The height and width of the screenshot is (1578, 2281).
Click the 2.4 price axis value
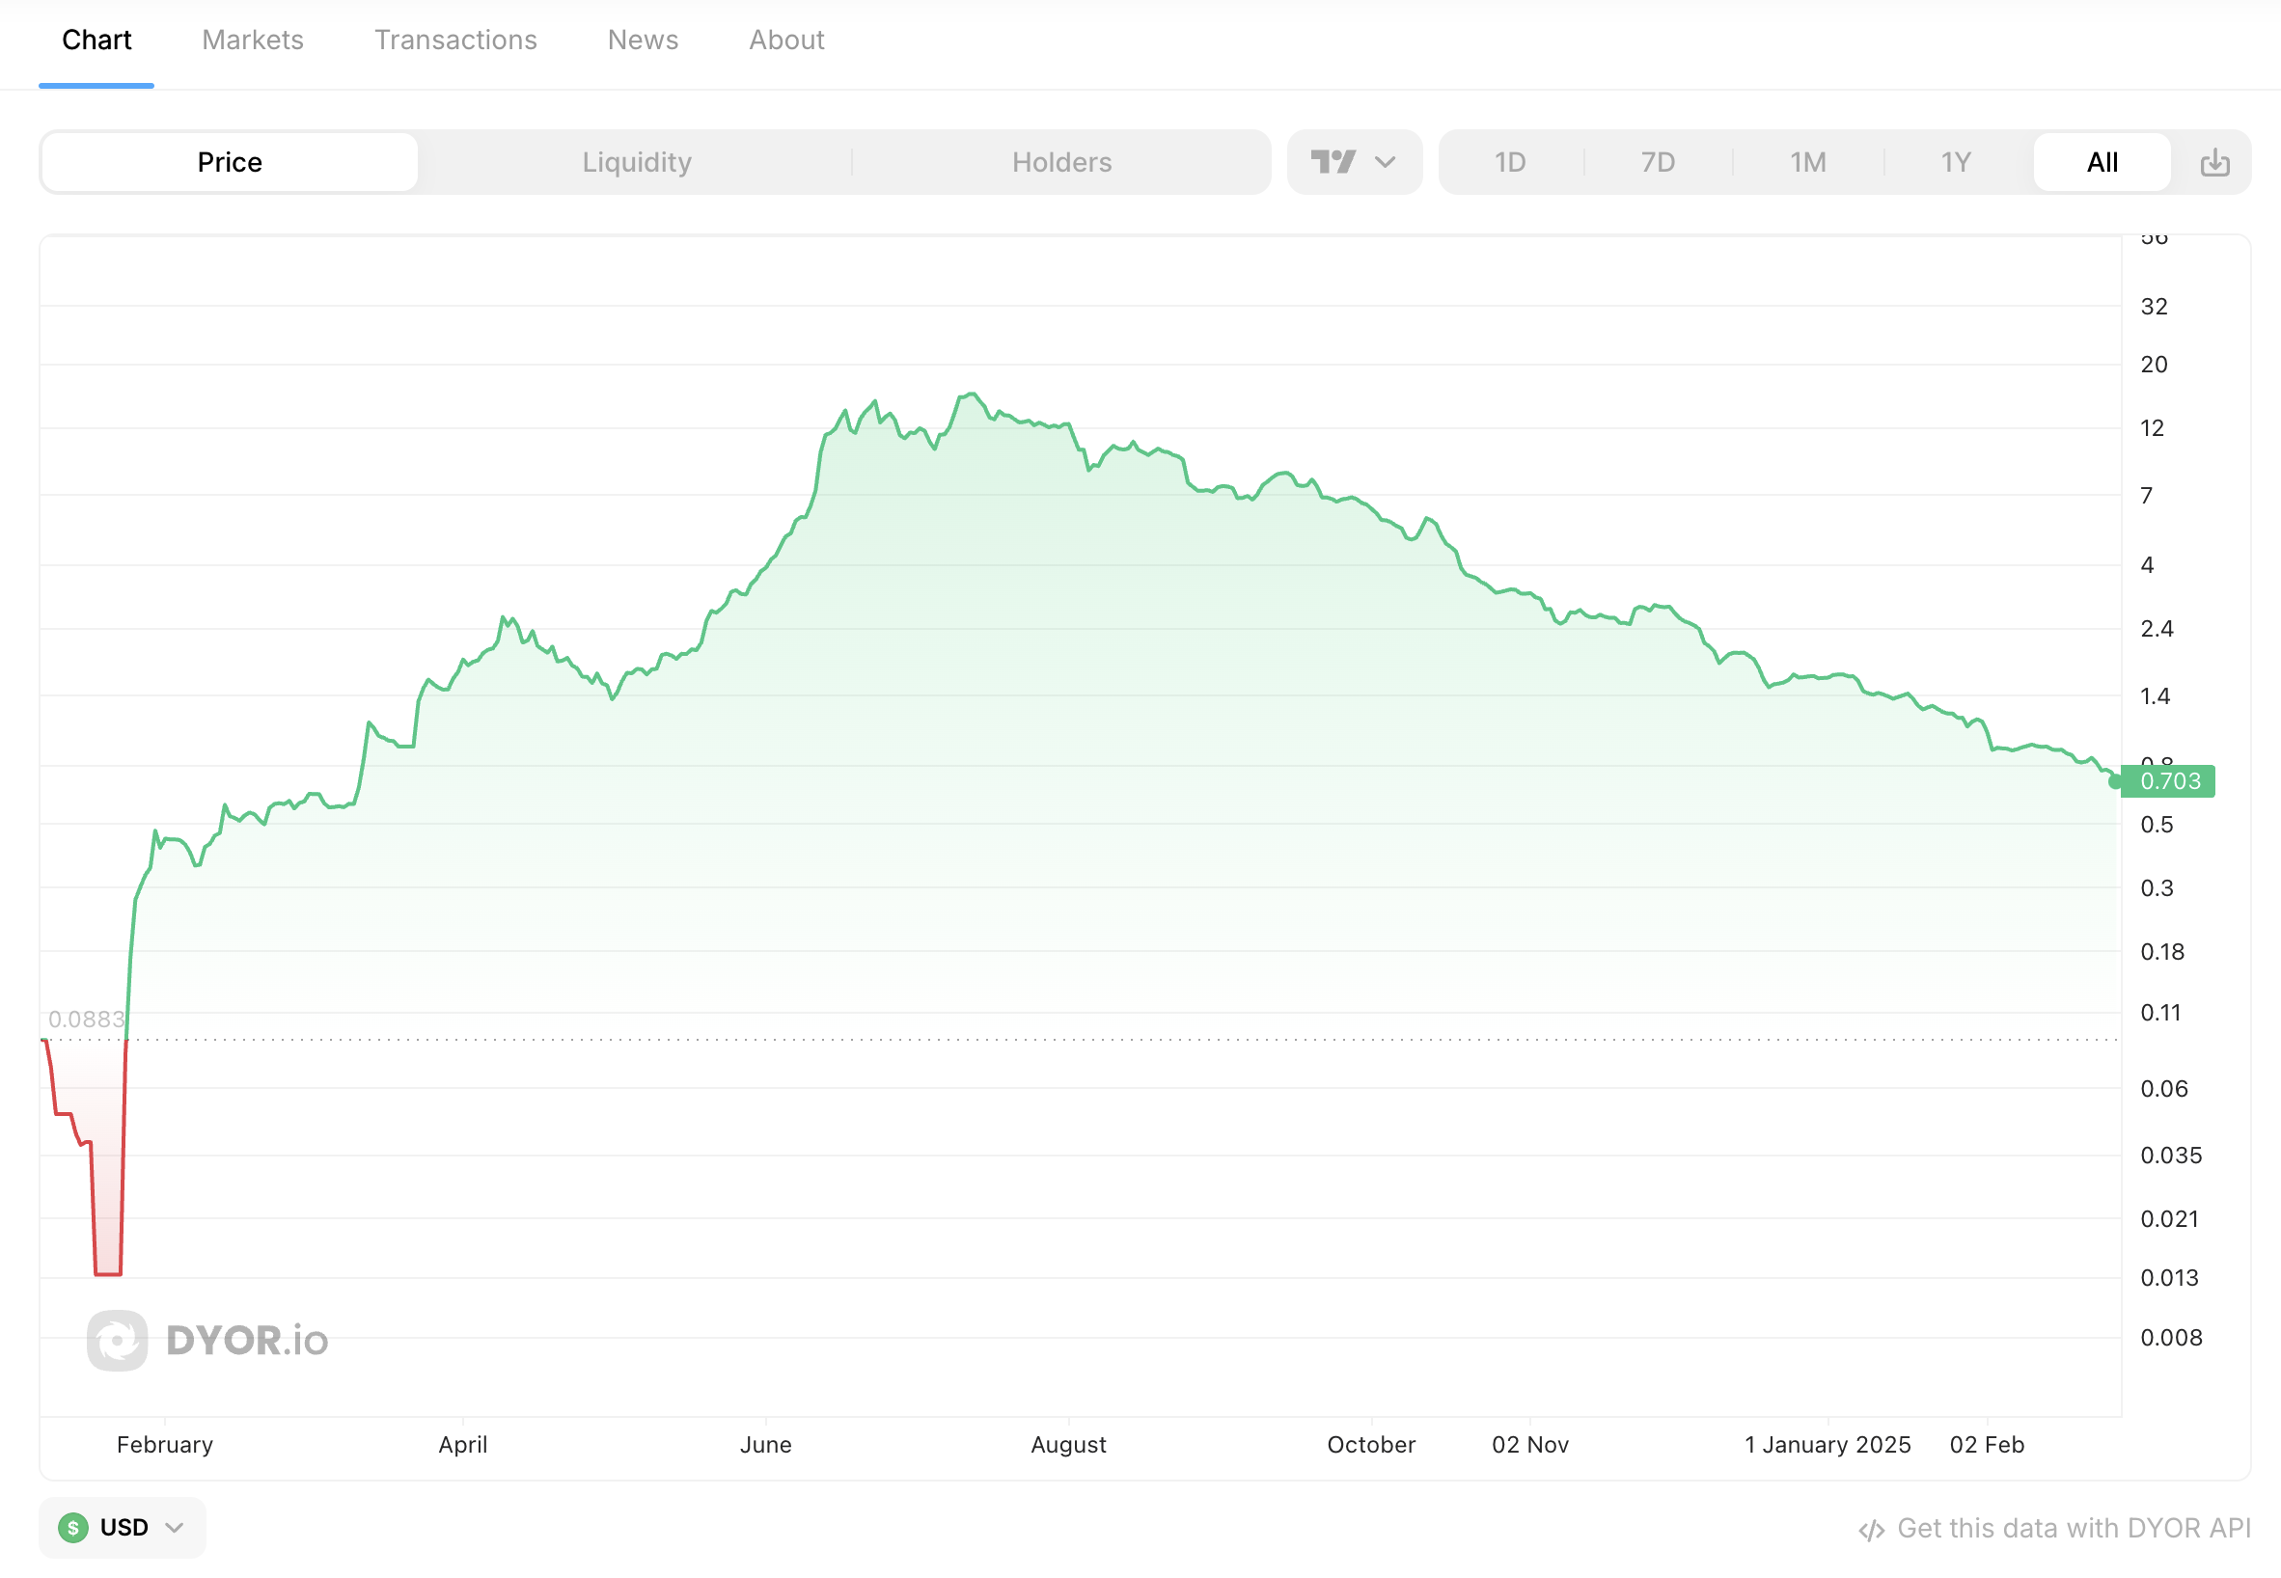(2157, 629)
